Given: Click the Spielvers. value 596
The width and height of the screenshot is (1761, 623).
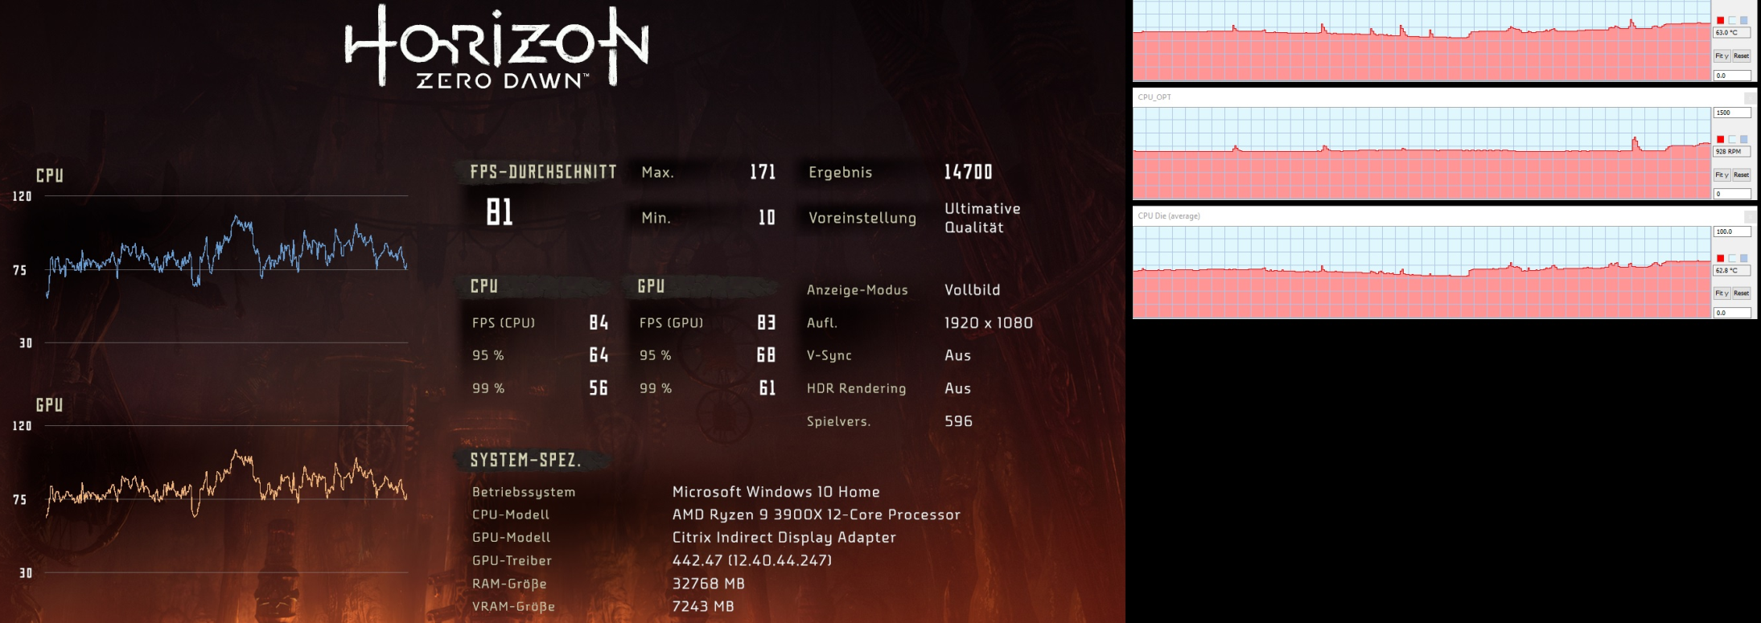Looking at the screenshot, I should click(x=958, y=421).
